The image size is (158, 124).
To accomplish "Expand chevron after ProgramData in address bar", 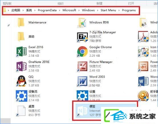I will (x=60, y=10).
